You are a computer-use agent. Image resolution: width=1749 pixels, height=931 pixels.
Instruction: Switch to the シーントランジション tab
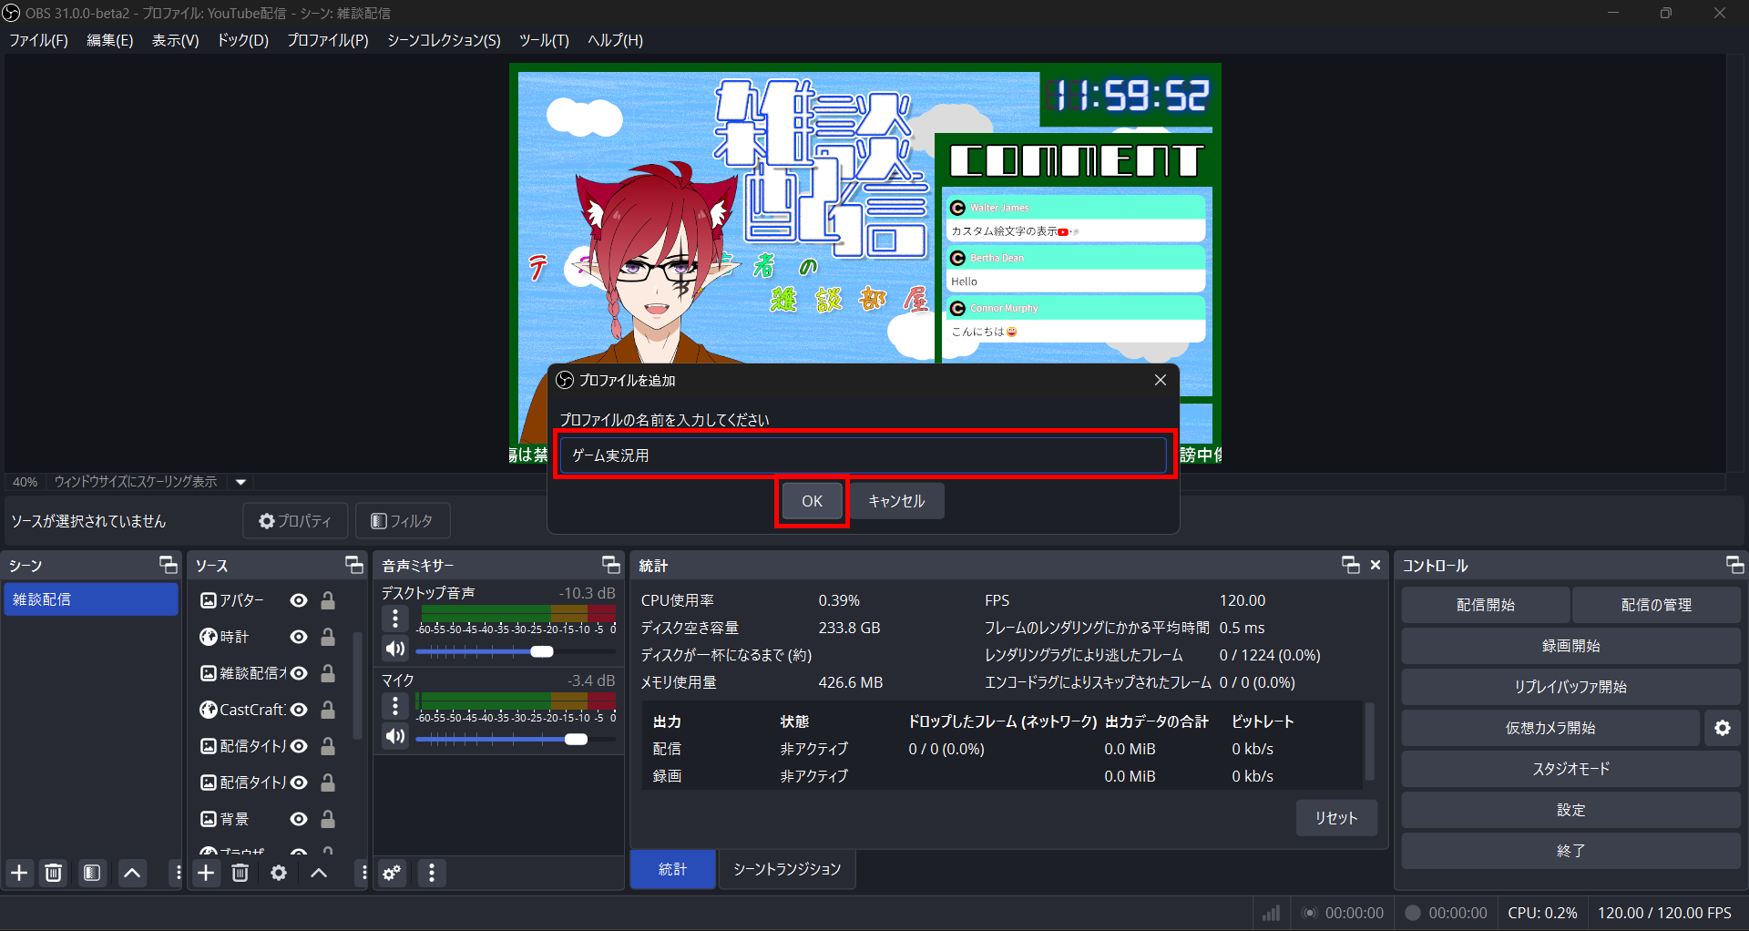[787, 869]
